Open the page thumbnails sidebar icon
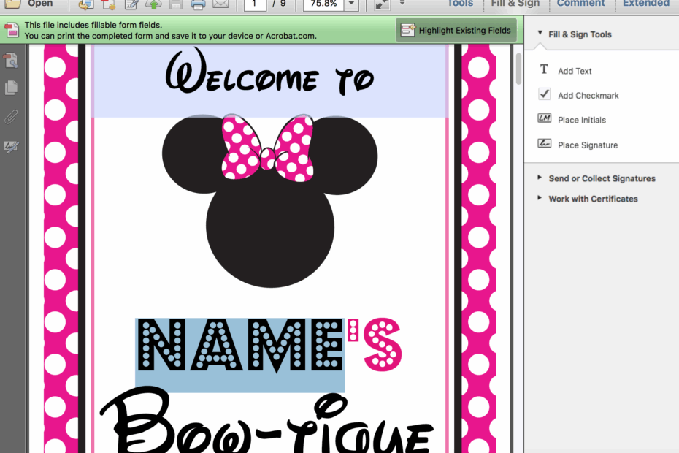This screenshot has height=453, width=679. 11,61
